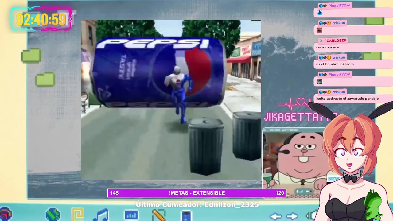Open the globe browser icon in bottom bar
Viewport: 393px width, 221px height.
[53, 215]
